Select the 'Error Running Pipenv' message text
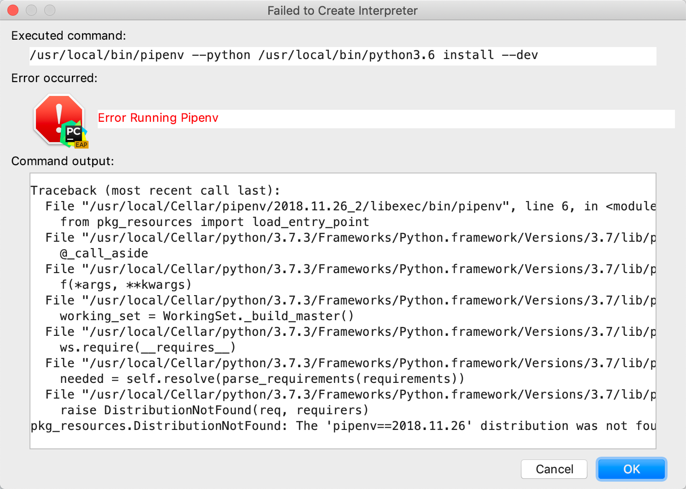The image size is (686, 489). [x=158, y=118]
